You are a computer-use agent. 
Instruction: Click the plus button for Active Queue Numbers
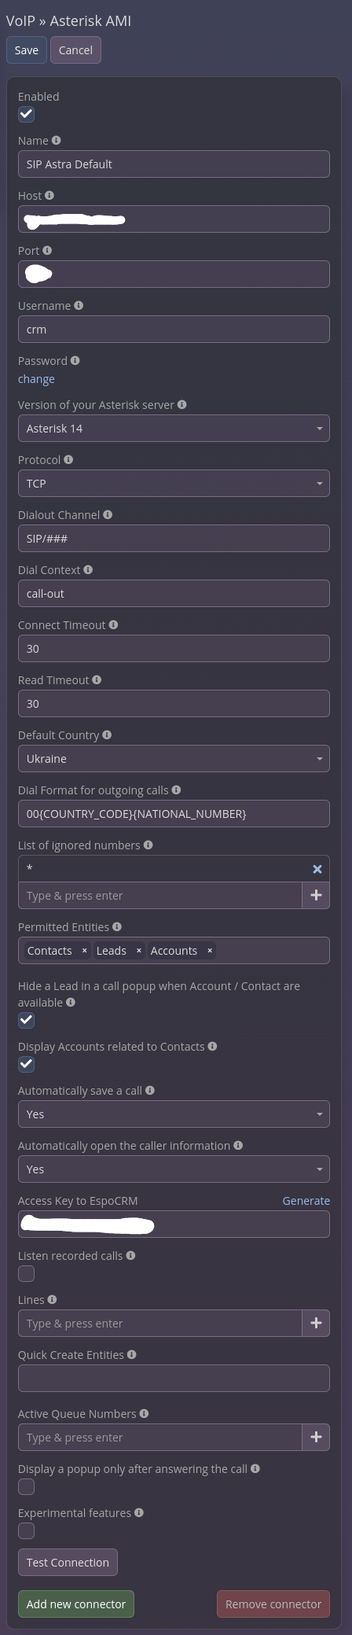[316, 1437]
